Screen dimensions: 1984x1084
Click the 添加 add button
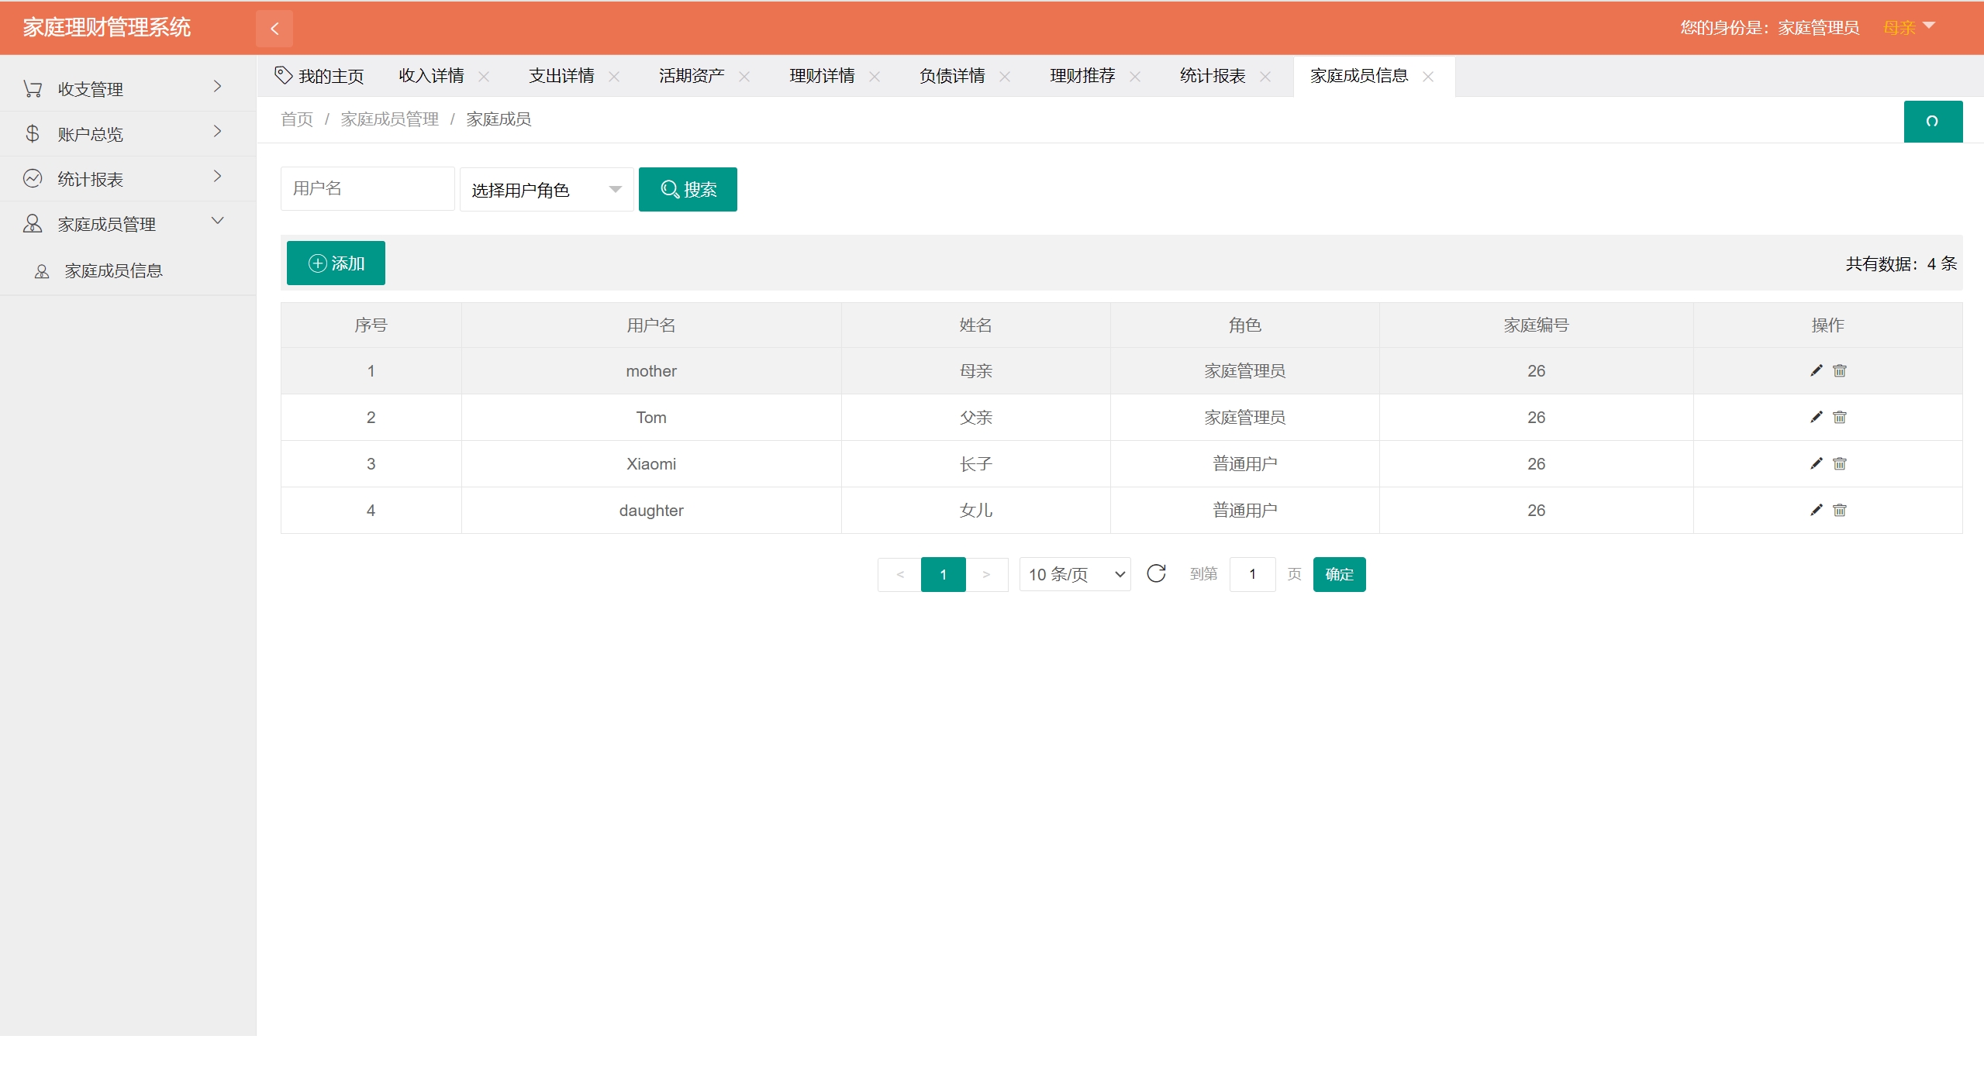(336, 263)
